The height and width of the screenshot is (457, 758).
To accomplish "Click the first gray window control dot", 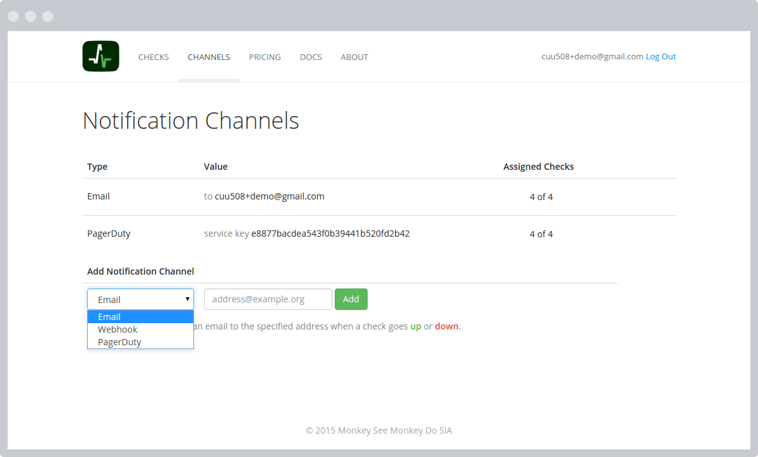I will tap(13, 16).
